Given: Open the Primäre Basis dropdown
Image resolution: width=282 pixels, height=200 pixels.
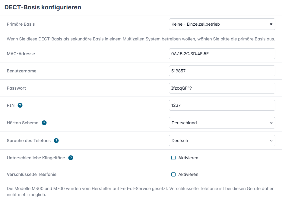Looking at the screenshot, I should pyautogui.click(x=222, y=24).
